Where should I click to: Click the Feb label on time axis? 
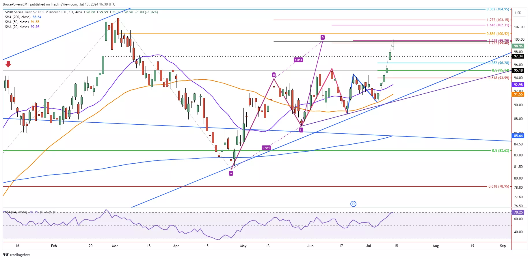coord(54,246)
